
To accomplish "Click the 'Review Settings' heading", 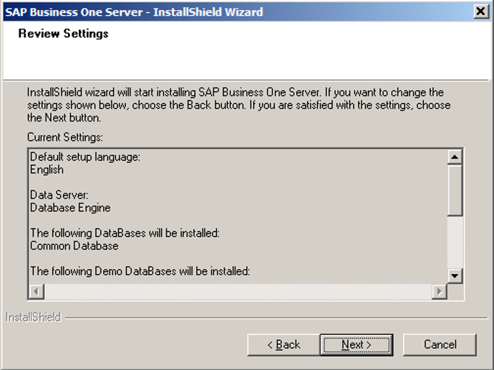I will [63, 34].
